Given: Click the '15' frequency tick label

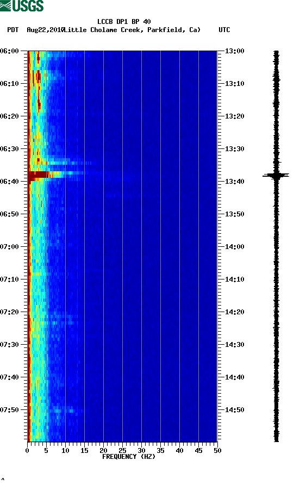Looking at the screenshot, I should click(x=84, y=451).
